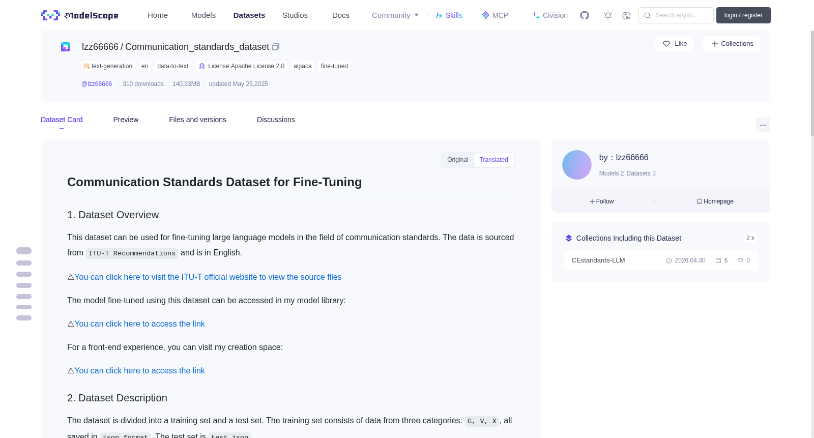The width and height of the screenshot is (814, 438).
Task: Click the heart icon in the Like button
Action: 666,44
